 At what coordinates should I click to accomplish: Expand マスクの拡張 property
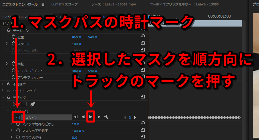[x=12, y=137]
